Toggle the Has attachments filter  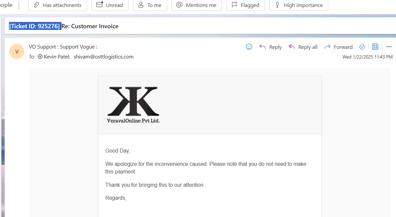(57, 5)
